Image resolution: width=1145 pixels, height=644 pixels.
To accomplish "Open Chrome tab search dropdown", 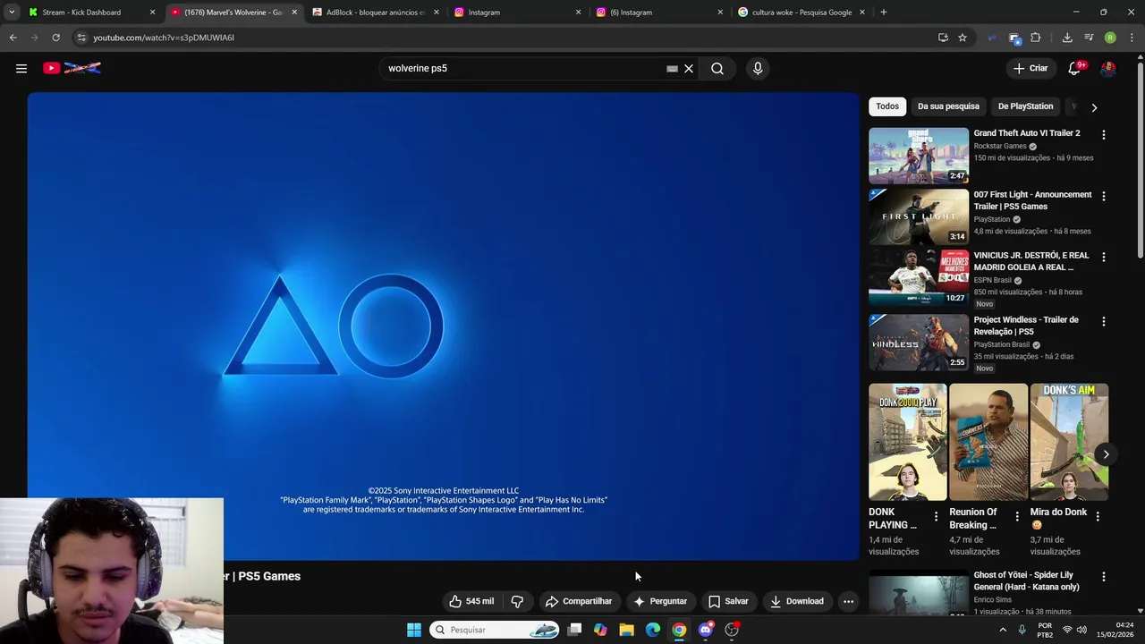I will (12, 13).
